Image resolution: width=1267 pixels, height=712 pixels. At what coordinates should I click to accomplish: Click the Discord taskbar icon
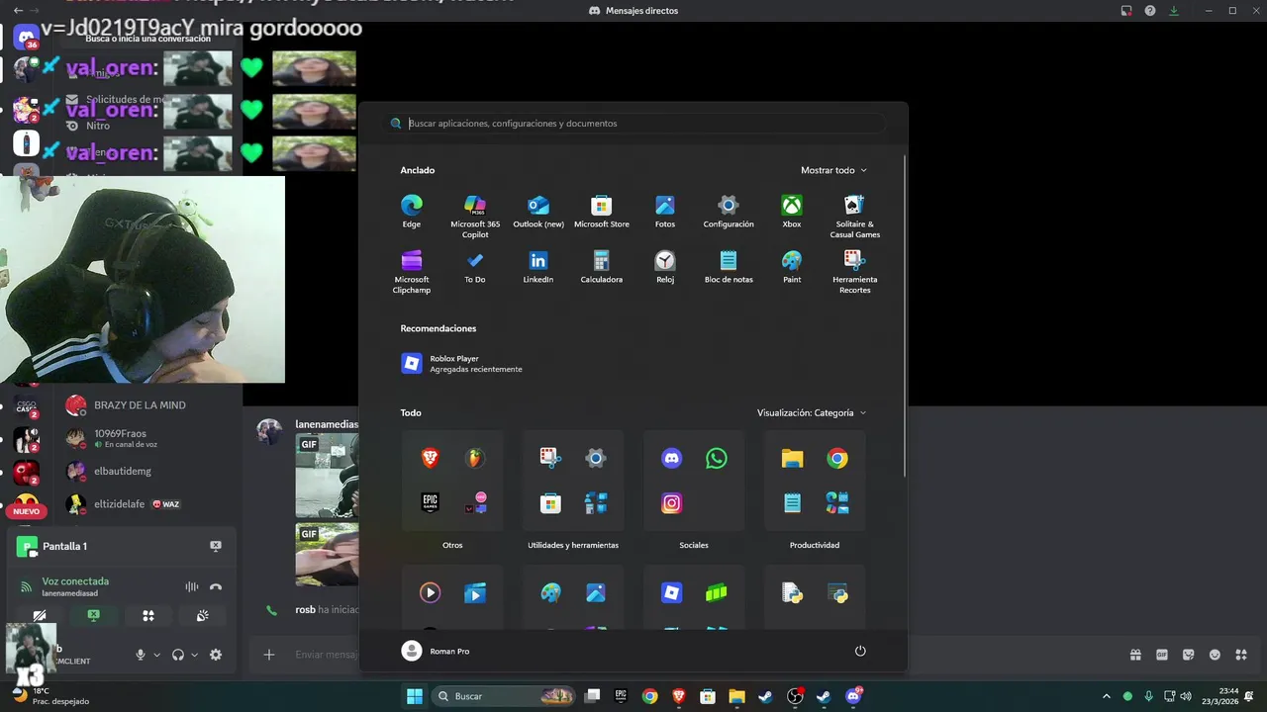(853, 696)
